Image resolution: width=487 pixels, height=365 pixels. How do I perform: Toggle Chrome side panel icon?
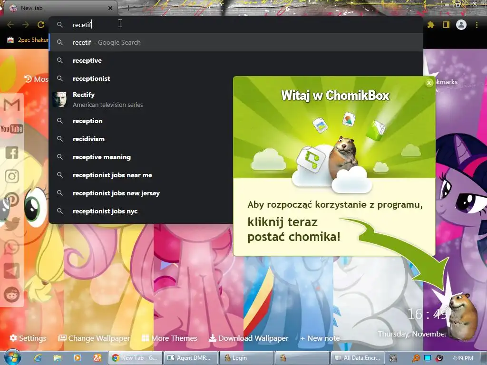coord(446,25)
